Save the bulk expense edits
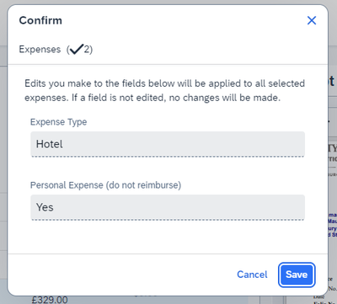The image size is (337, 304). pyautogui.click(x=297, y=275)
